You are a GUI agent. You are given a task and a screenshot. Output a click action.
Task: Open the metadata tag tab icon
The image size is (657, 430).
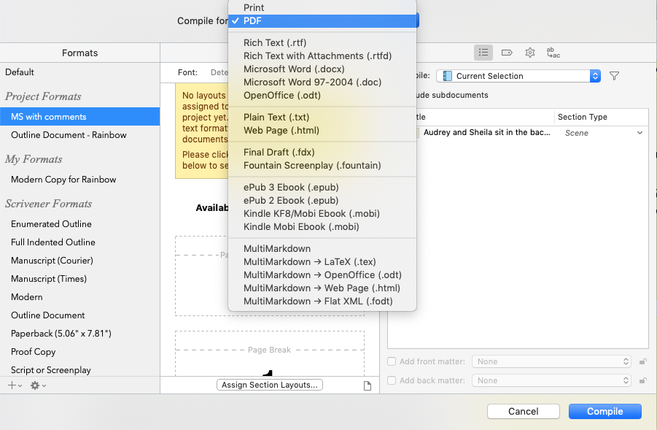click(x=507, y=53)
